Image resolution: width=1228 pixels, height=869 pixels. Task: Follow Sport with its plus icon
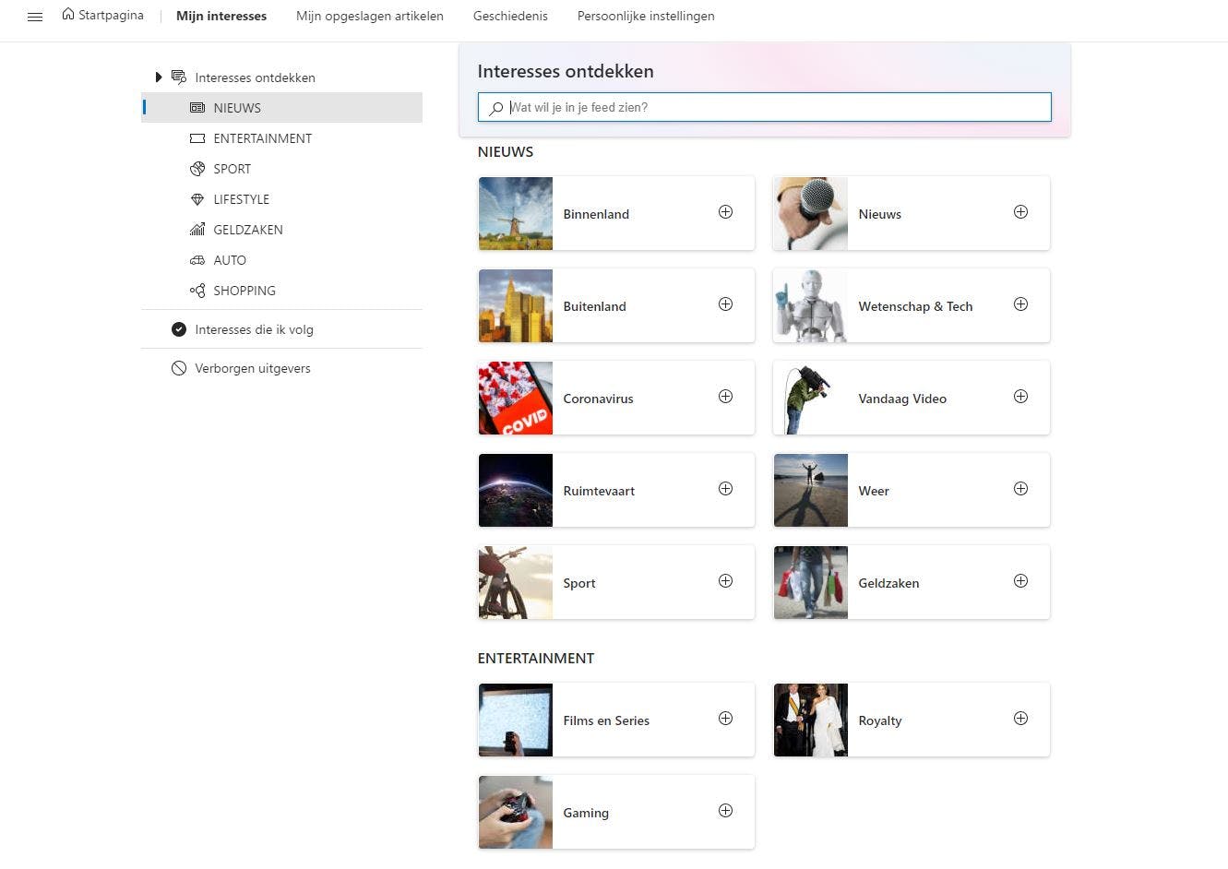(x=726, y=581)
